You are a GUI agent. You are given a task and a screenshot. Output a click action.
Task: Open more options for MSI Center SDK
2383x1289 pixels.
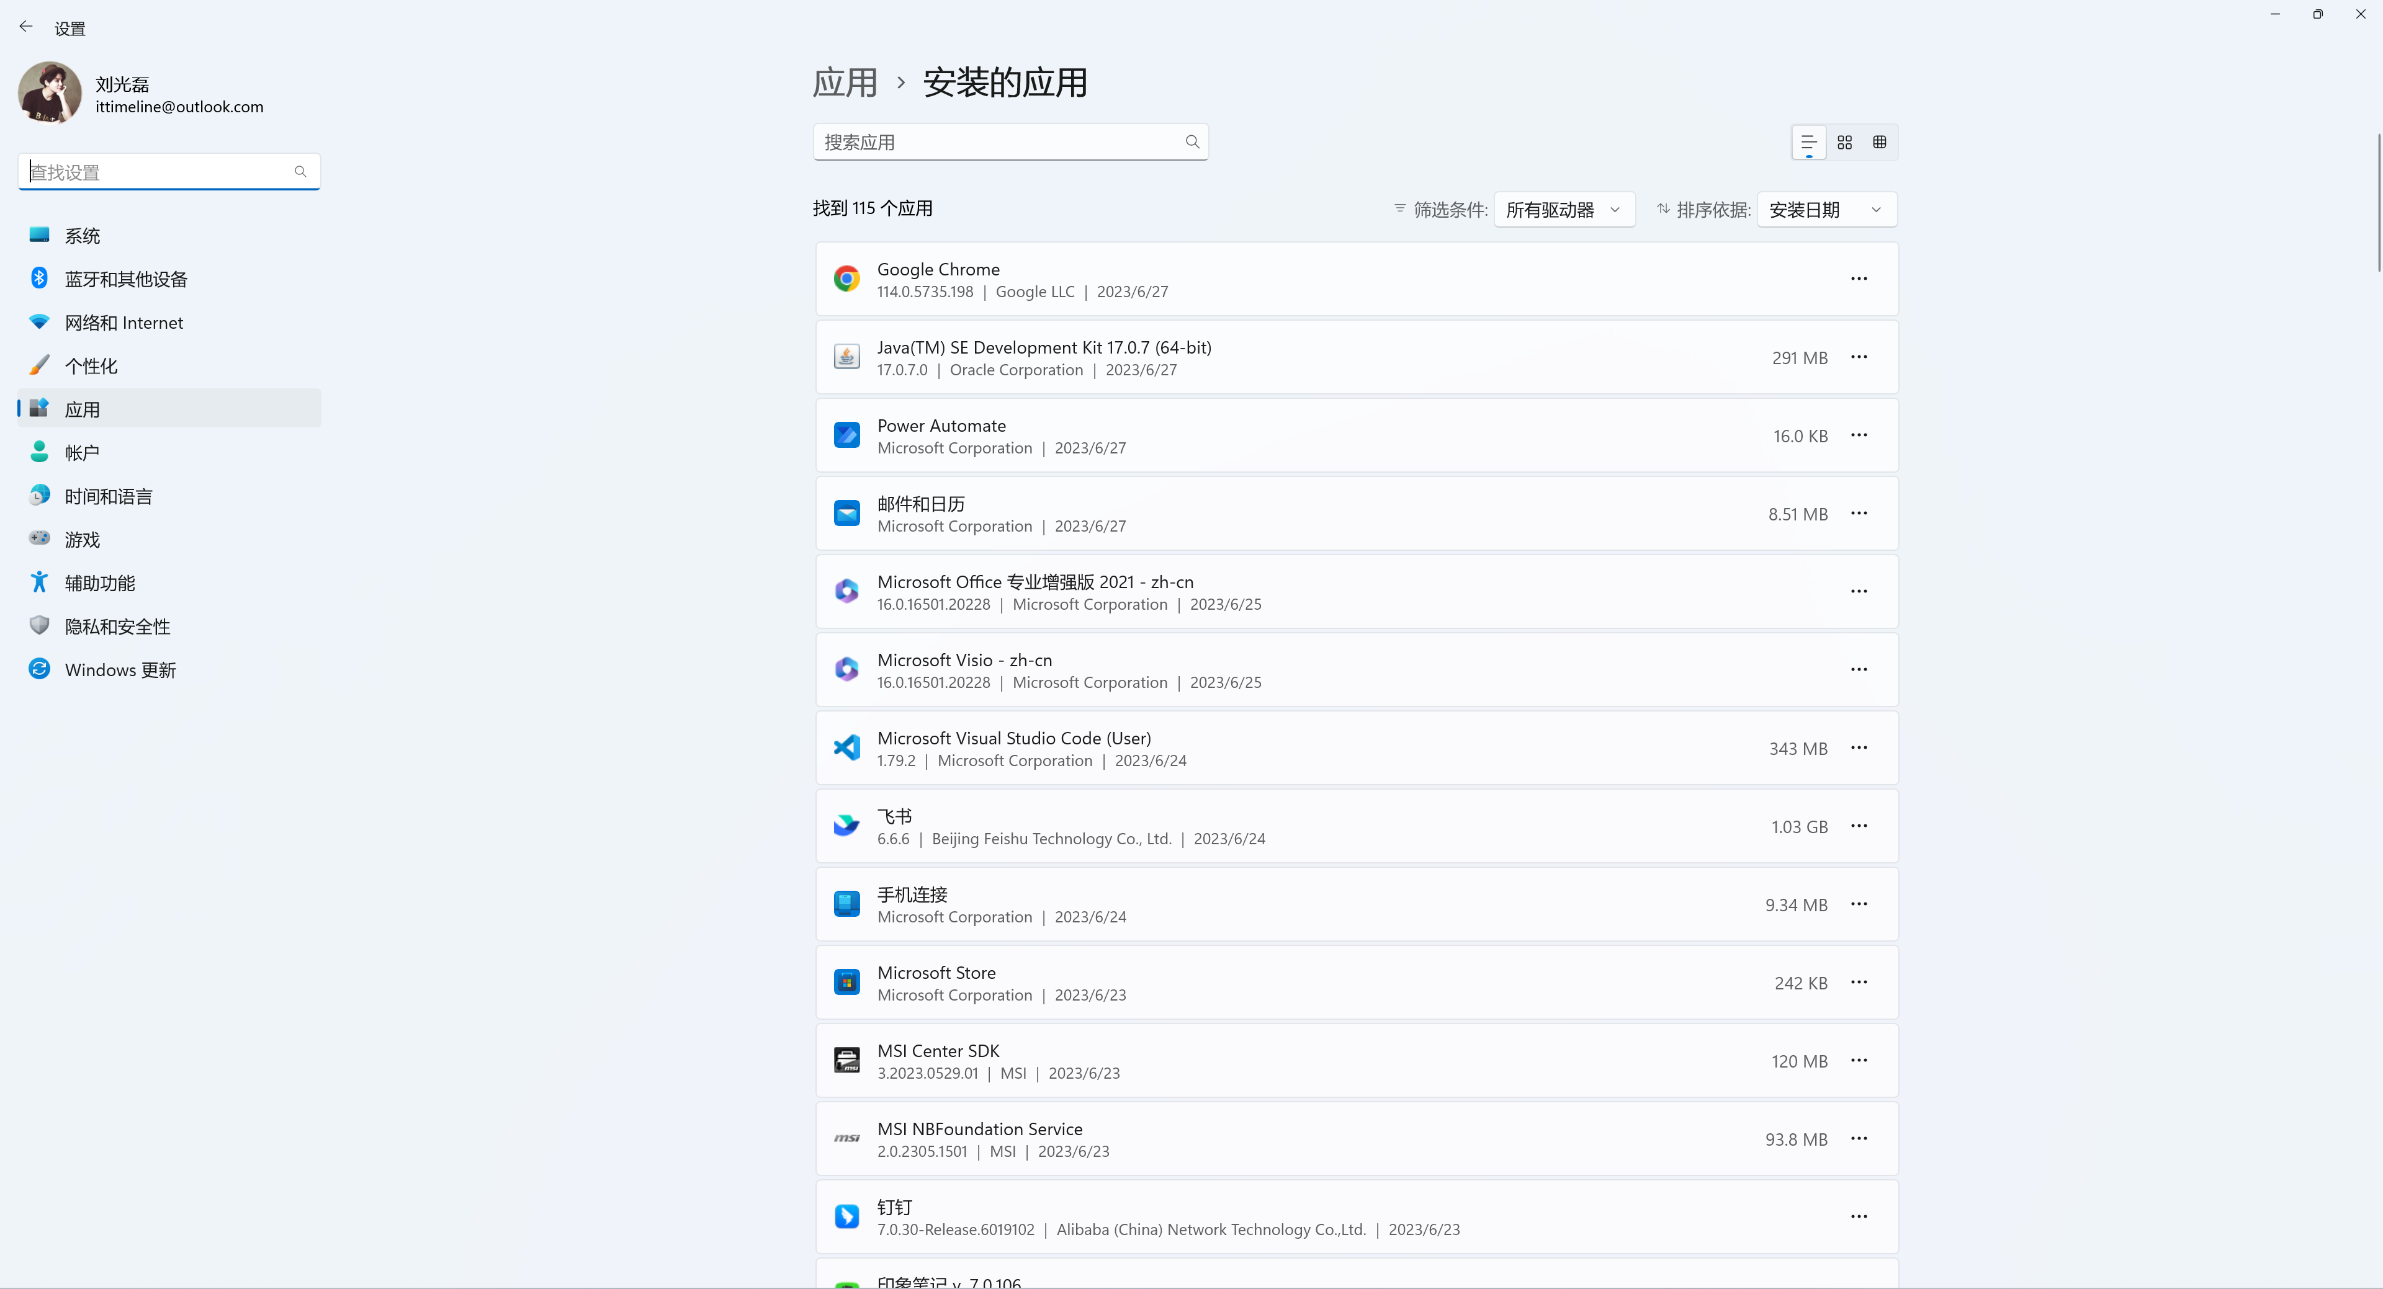coord(1859,1059)
